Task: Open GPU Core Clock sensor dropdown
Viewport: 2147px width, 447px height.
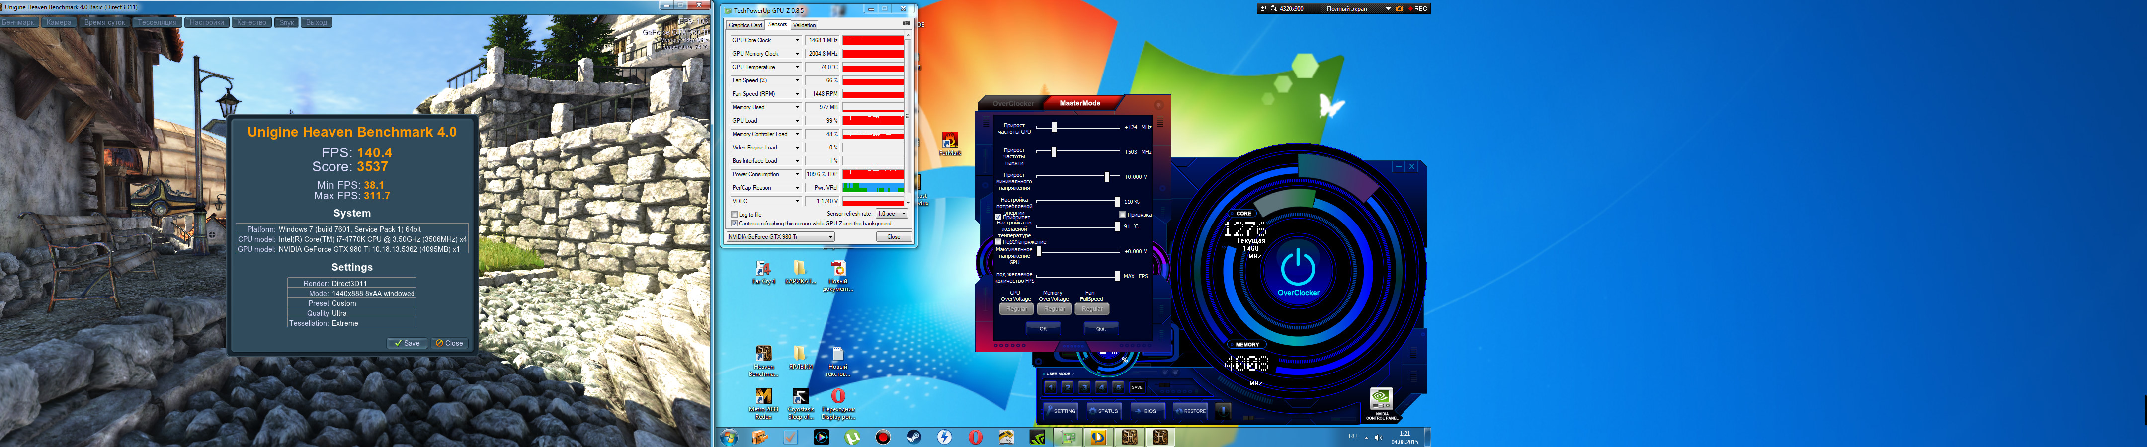Action: pos(797,40)
